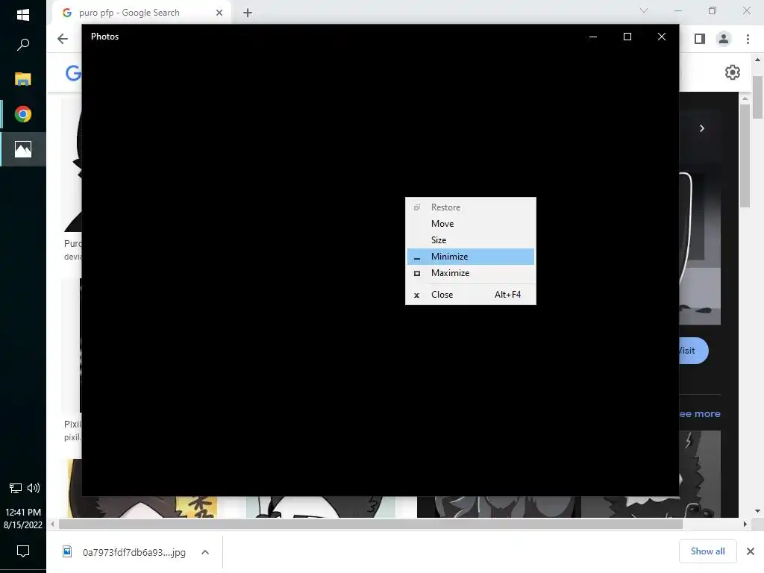
Task: Launch File Explorer from the taskbar
Action: (x=23, y=79)
